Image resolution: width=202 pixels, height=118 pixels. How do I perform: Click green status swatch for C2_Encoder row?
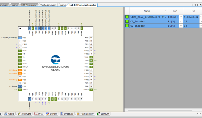(x=127, y=26)
